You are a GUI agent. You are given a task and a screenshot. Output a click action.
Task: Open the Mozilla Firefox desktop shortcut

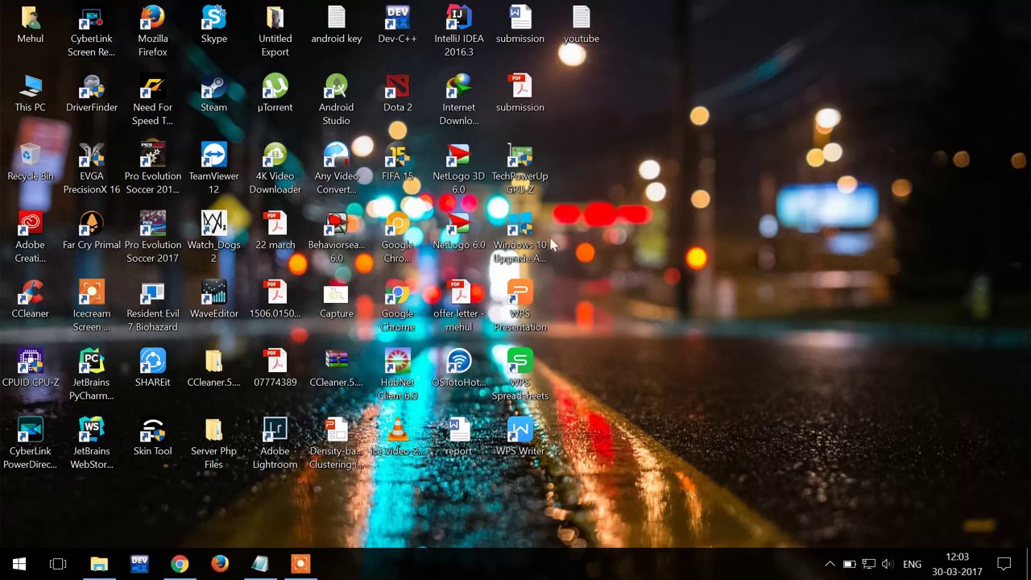(x=152, y=31)
